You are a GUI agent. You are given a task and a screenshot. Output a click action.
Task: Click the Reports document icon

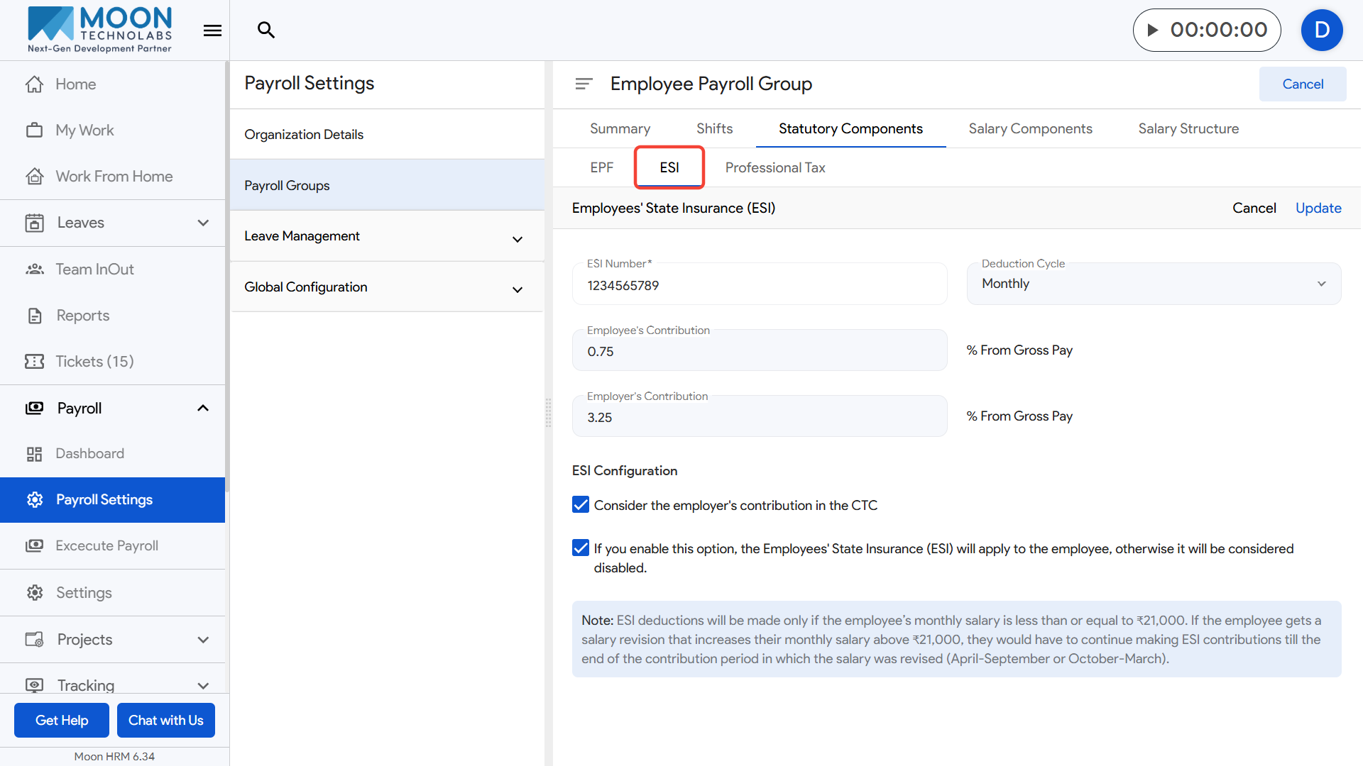[x=34, y=316]
